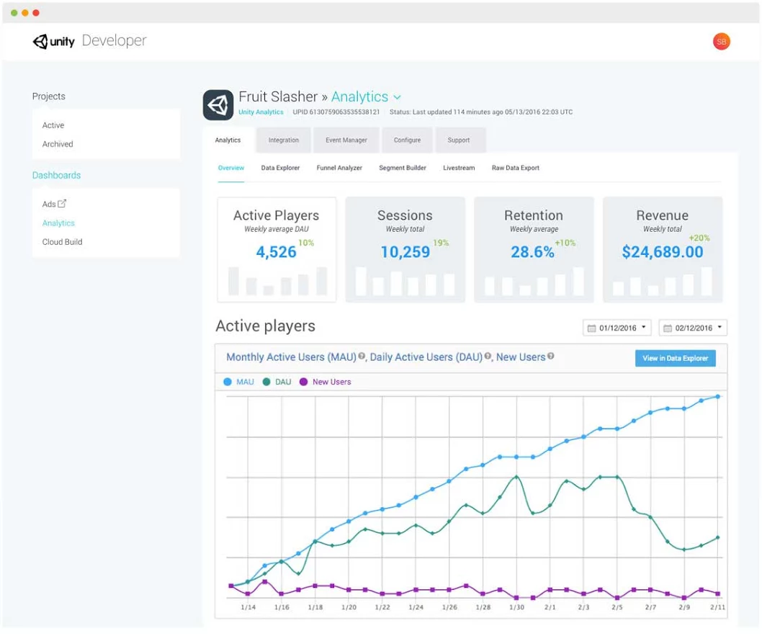This screenshot has width=762, height=636.
Task: Switch to the Configure tab
Action: [408, 140]
